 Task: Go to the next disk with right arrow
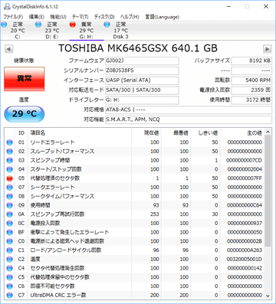point(268,49)
